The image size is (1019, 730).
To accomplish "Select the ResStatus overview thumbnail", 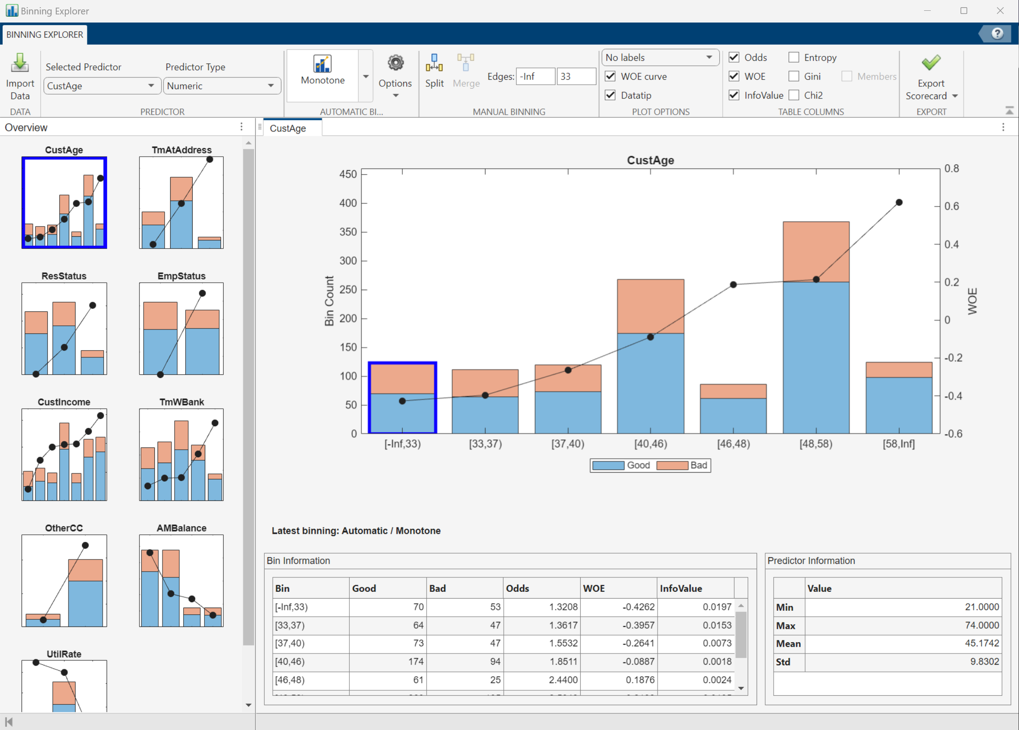I will point(64,329).
